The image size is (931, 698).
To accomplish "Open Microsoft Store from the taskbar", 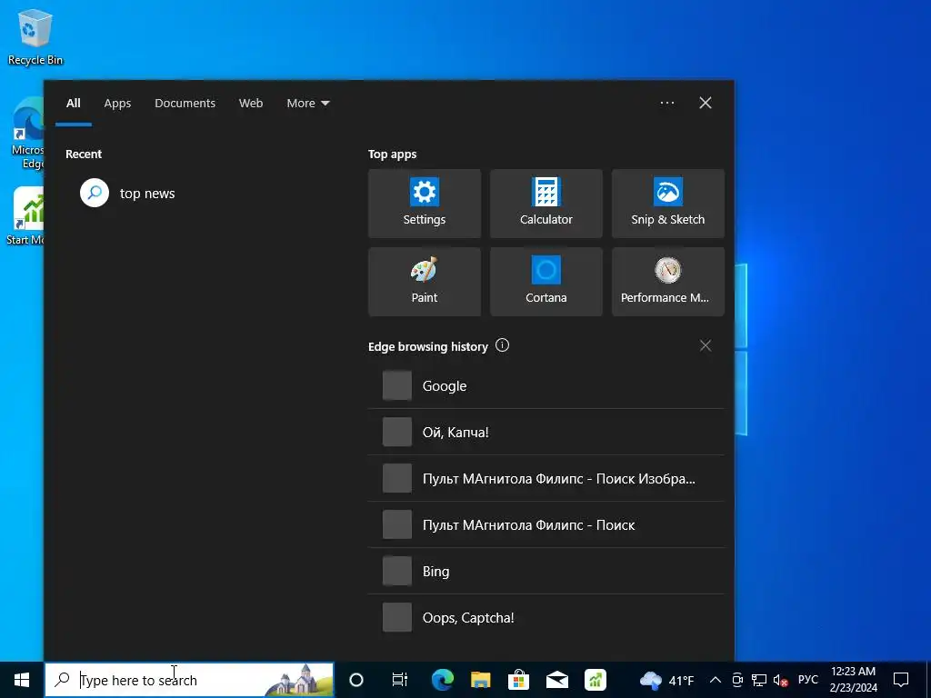I will (x=518, y=680).
